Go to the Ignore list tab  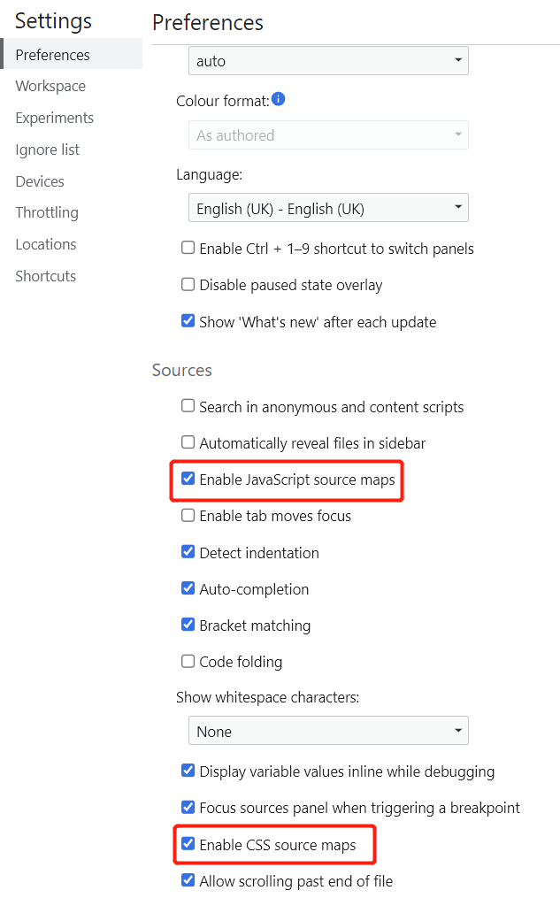pyautogui.click(x=48, y=150)
